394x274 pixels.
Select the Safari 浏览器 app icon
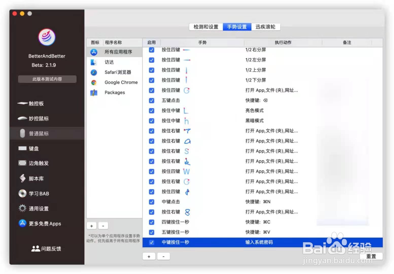click(x=94, y=72)
